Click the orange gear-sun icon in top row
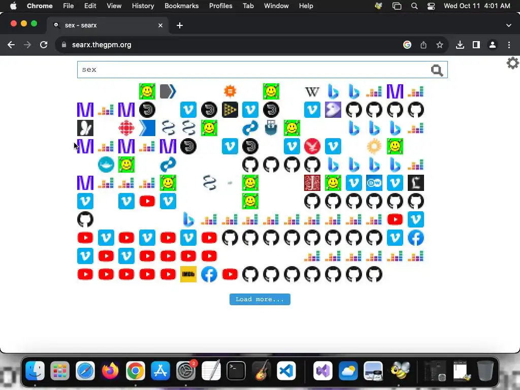This screenshot has width=520, height=390. [x=230, y=91]
